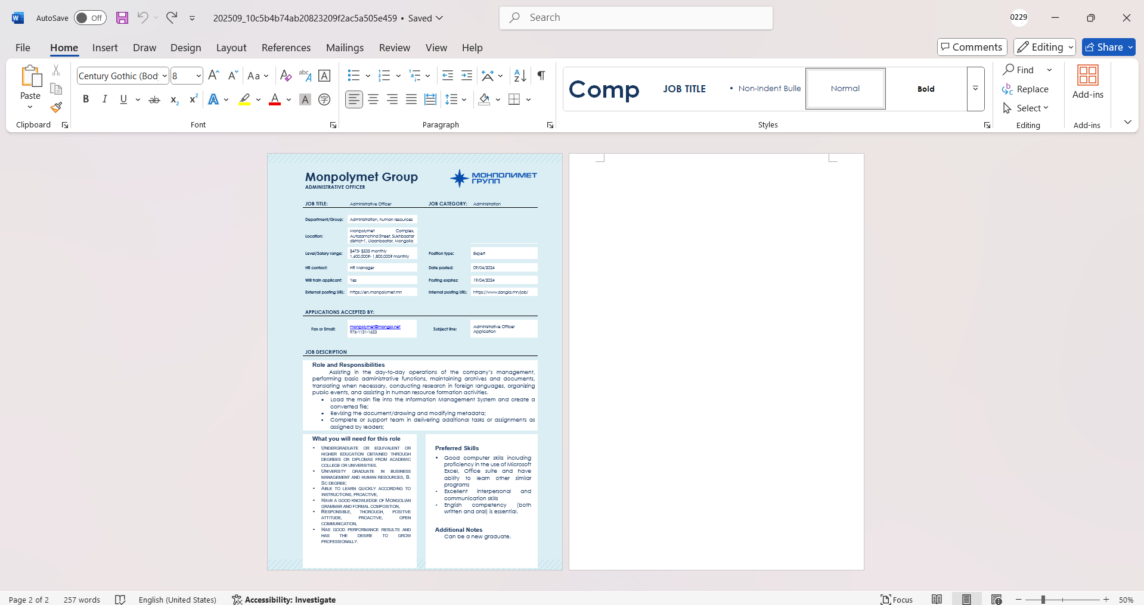Screen dimensions: 1144x605
Task: Click Accessibility: Investigate status
Action: [x=284, y=599]
